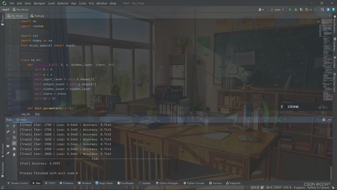Viewport: 337px width, 190px height.
Task: Toggle scroll to end in the Run console
Action: (14, 143)
